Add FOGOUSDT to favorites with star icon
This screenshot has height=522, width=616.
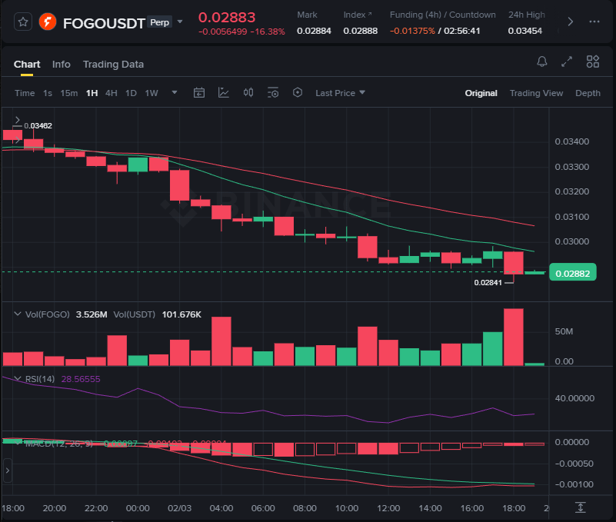tap(23, 22)
